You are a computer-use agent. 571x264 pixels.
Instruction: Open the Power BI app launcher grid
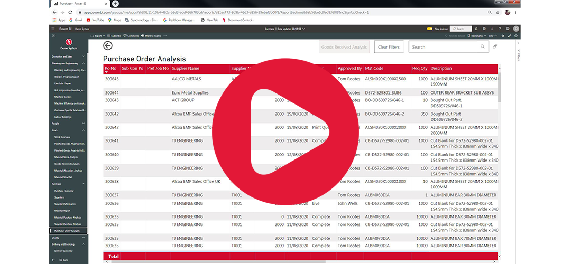[53, 29]
